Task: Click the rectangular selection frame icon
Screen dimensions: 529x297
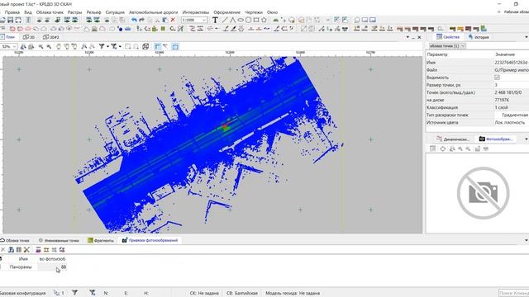Action: coord(128,46)
